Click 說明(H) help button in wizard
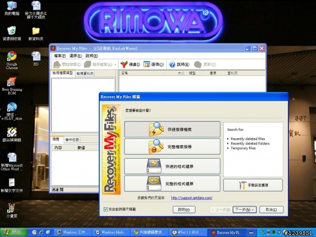The width and height of the screenshot is (316, 237). (184, 209)
